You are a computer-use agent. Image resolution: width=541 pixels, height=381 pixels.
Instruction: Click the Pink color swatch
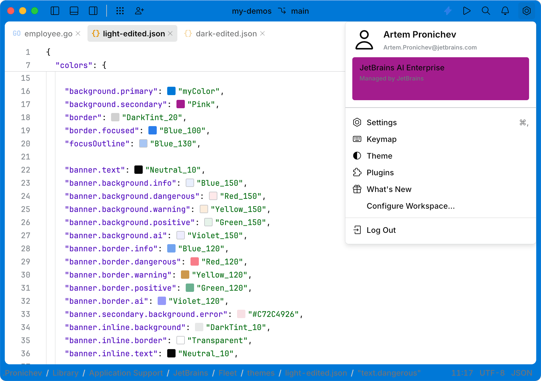point(181,104)
